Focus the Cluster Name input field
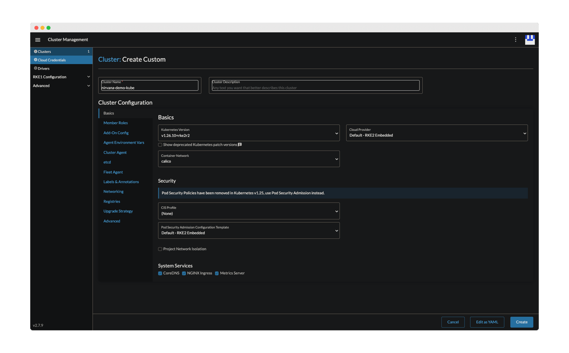 (150, 85)
